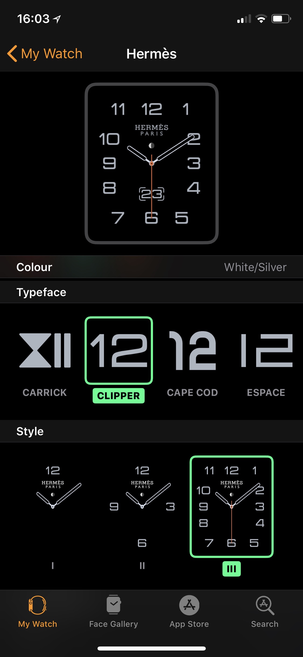Image resolution: width=303 pixels, height=657 pixels.
Task: Choose style II with four numerals
Action: (142, 507)
